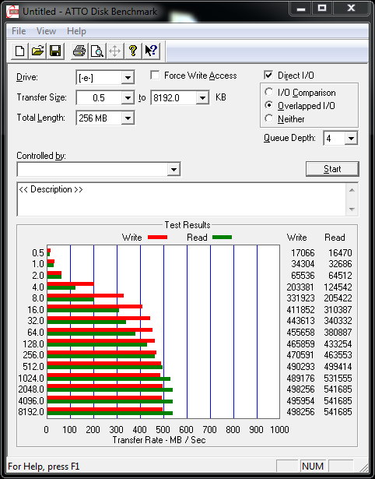This screenshot has height=479, width=375.
Task: Click the 2048.0 transfer size row label
Action: tap(31, 389)
